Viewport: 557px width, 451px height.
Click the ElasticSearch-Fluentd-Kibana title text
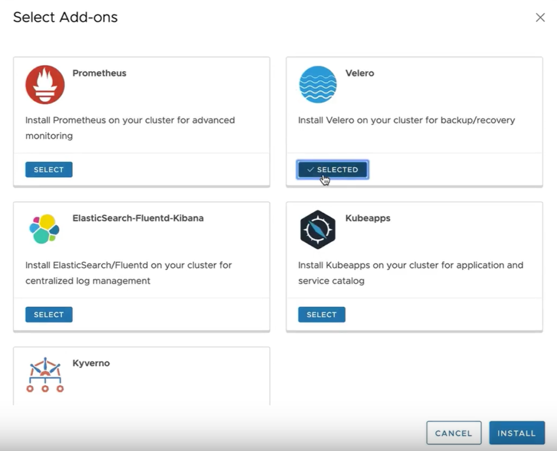[138, 218]
